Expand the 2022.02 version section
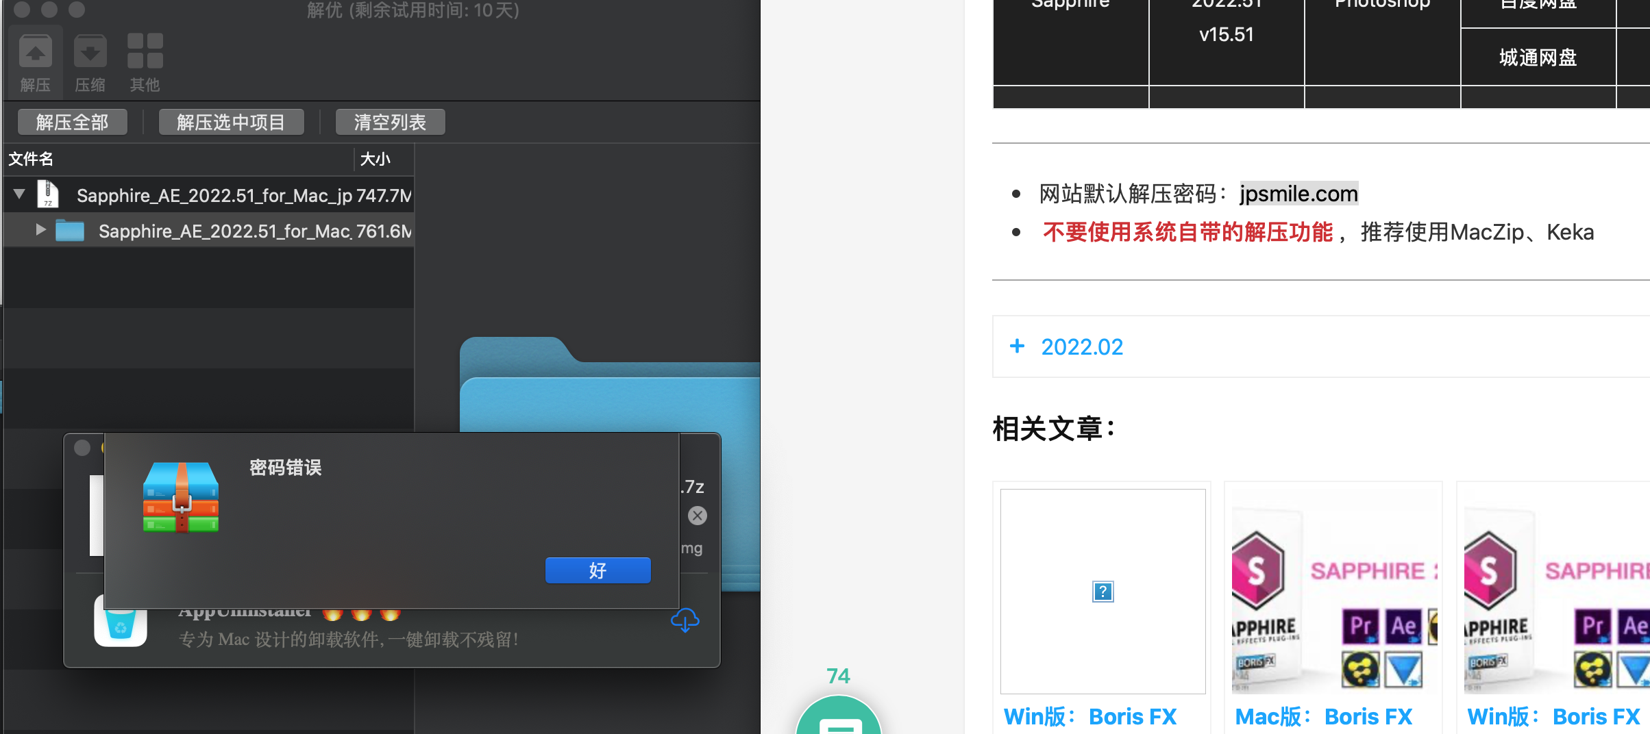This screenshot has height=734, width=1650. click(1068, 346)
